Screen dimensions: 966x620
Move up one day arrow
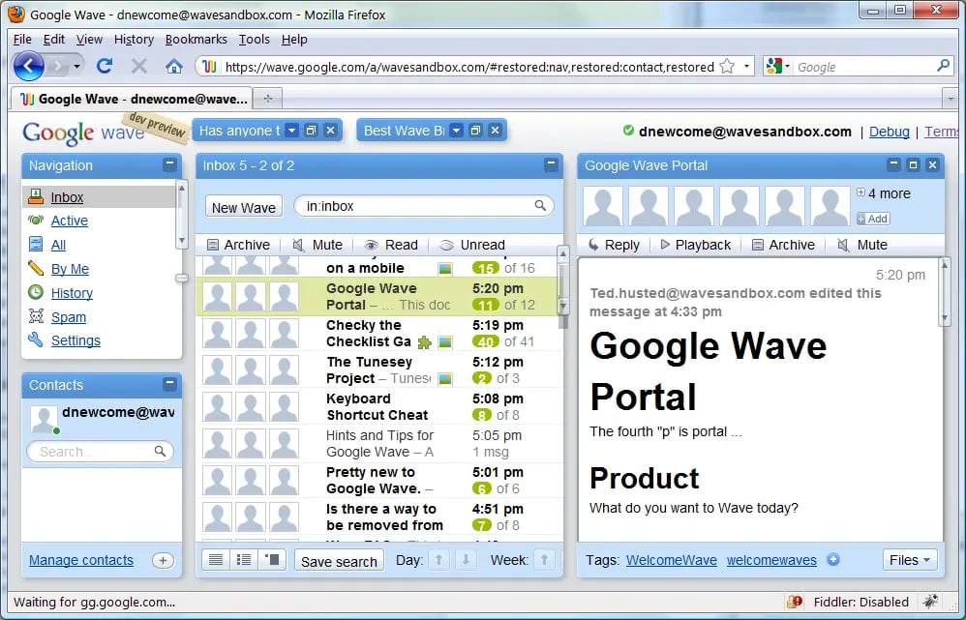point(438,560)
